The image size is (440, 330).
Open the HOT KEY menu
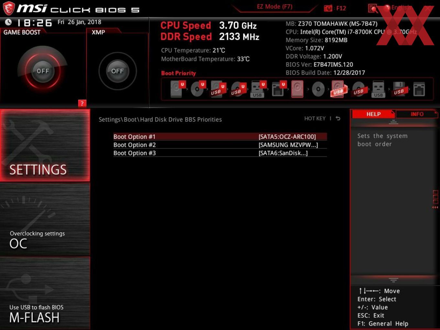pyautogui.click(x=315, y=118)
